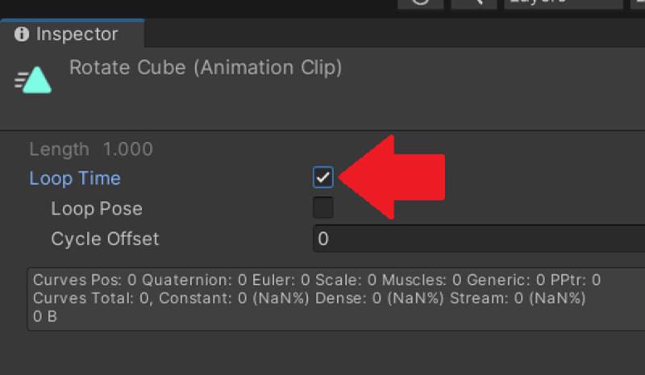This screenshot has width=645, height=375.
Task: Click the search magnifier toolbar button
Action: coord(474,3)
